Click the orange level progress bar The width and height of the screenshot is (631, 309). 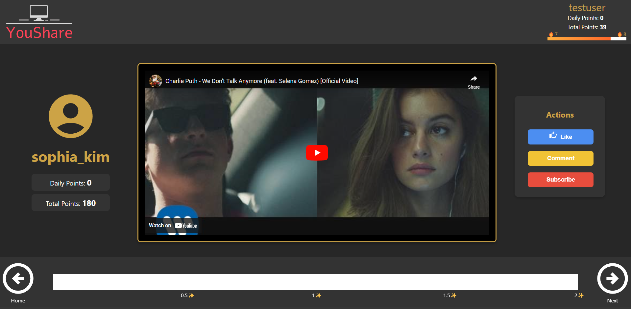point(579,39)
